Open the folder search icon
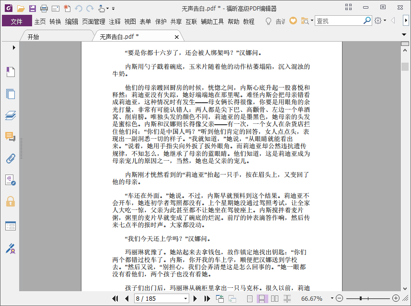The height and width of the screenshot is (306, 411). point(305,21)
